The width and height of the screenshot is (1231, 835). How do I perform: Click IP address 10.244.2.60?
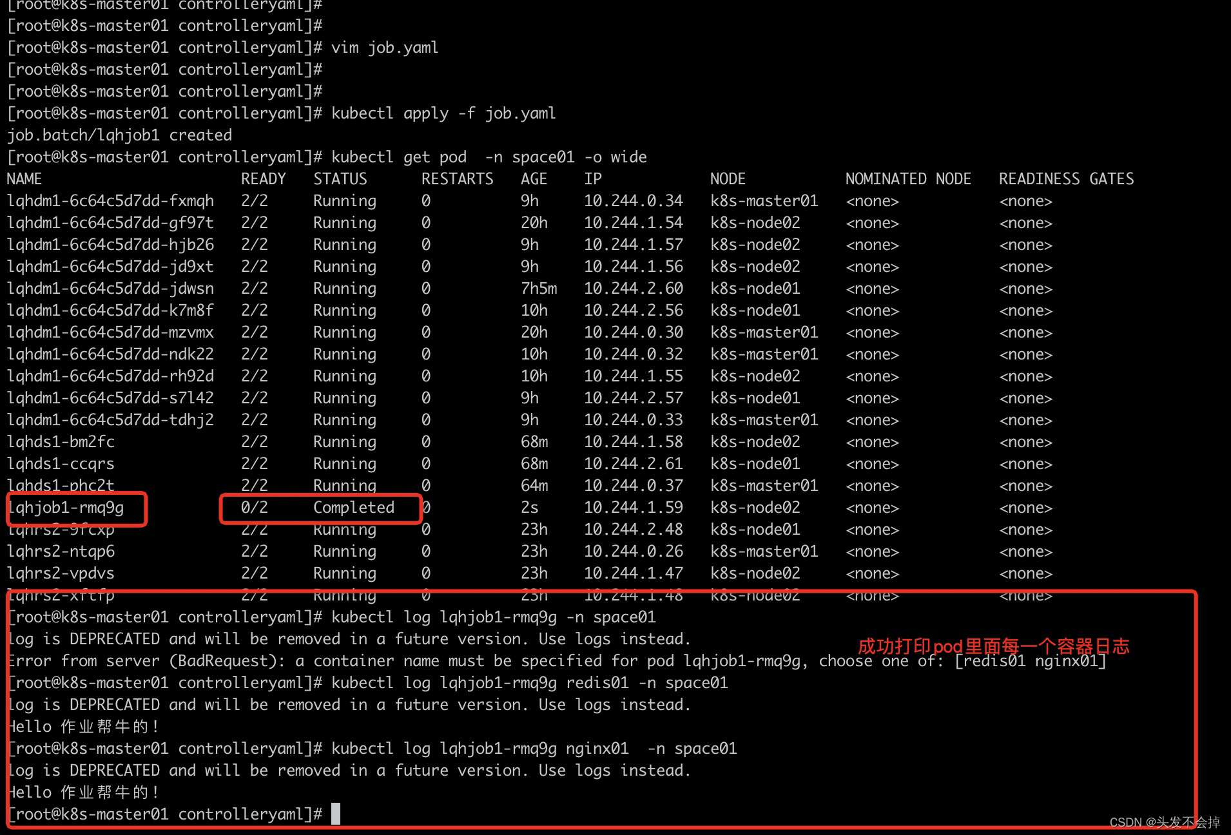(x=634, y=289)
